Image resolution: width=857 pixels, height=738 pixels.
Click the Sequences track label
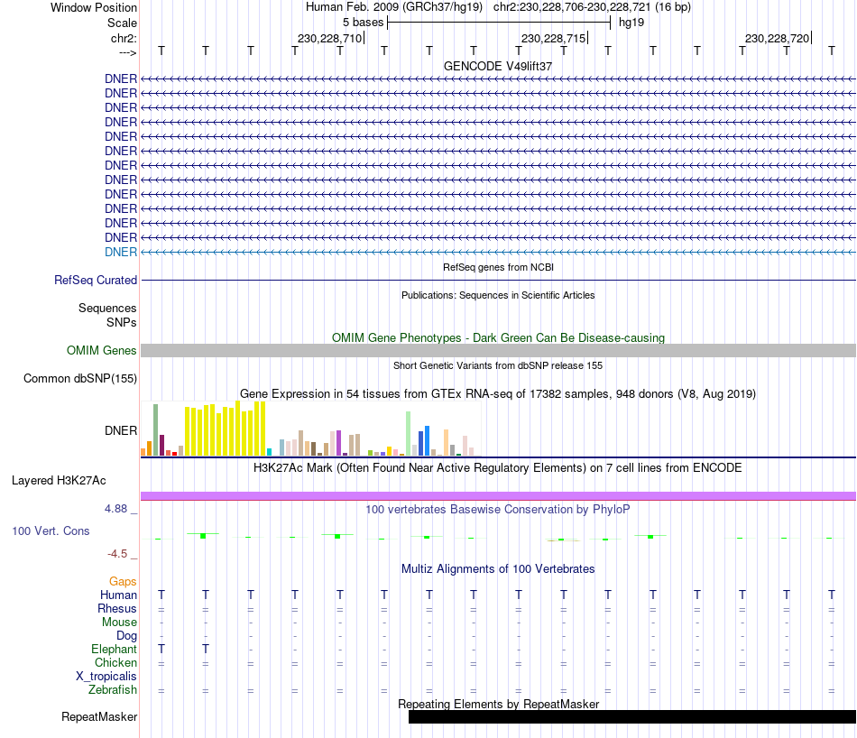[107, 308]
